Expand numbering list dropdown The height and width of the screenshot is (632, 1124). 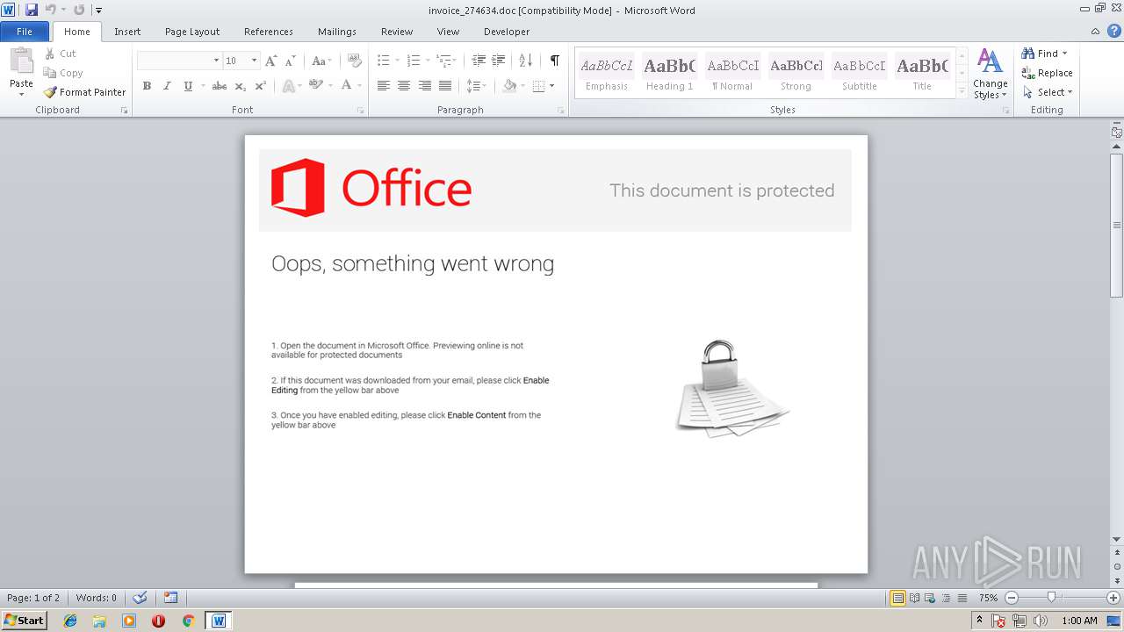click(428, 61)
